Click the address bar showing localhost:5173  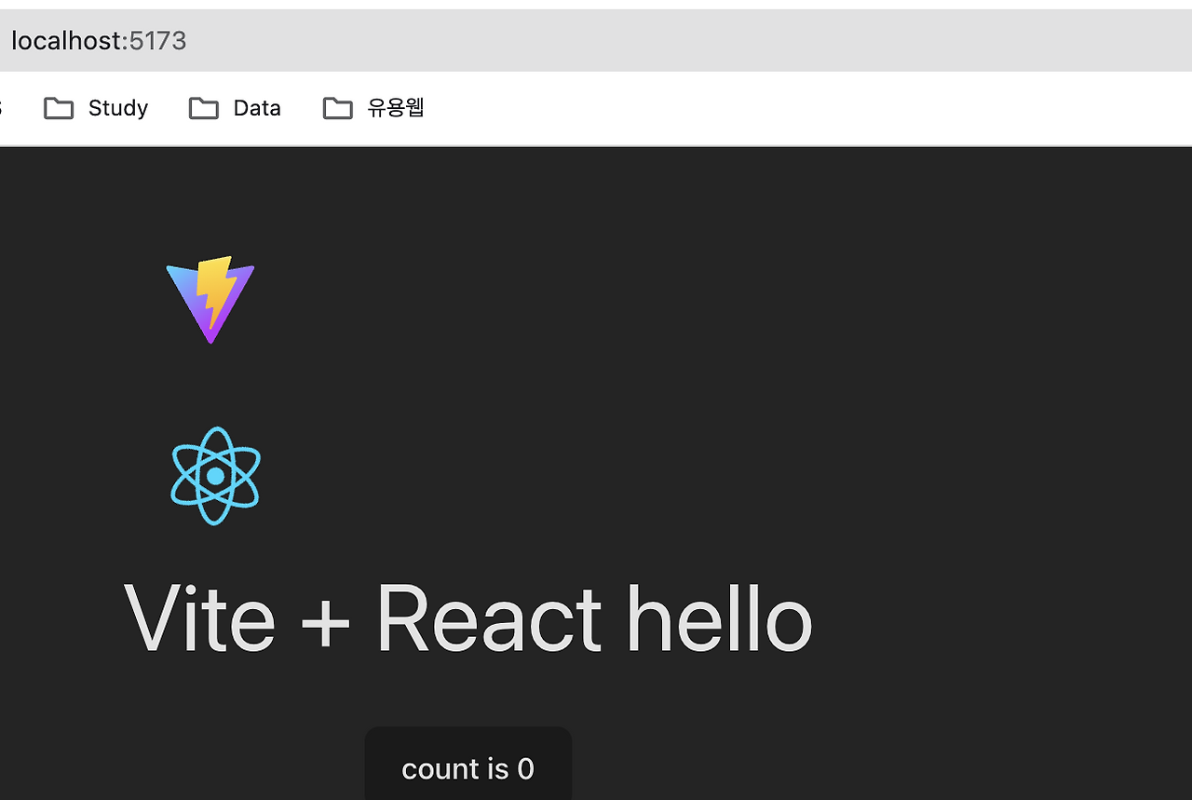(98, 40)
